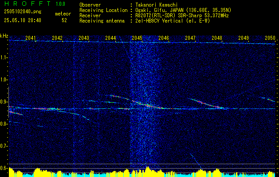Click the meteor label

tap(63, 14)
